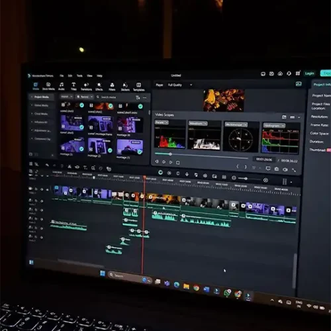Select the montage (4) media thumbnail
Screen dimensions: 331x331
[130, 125]
